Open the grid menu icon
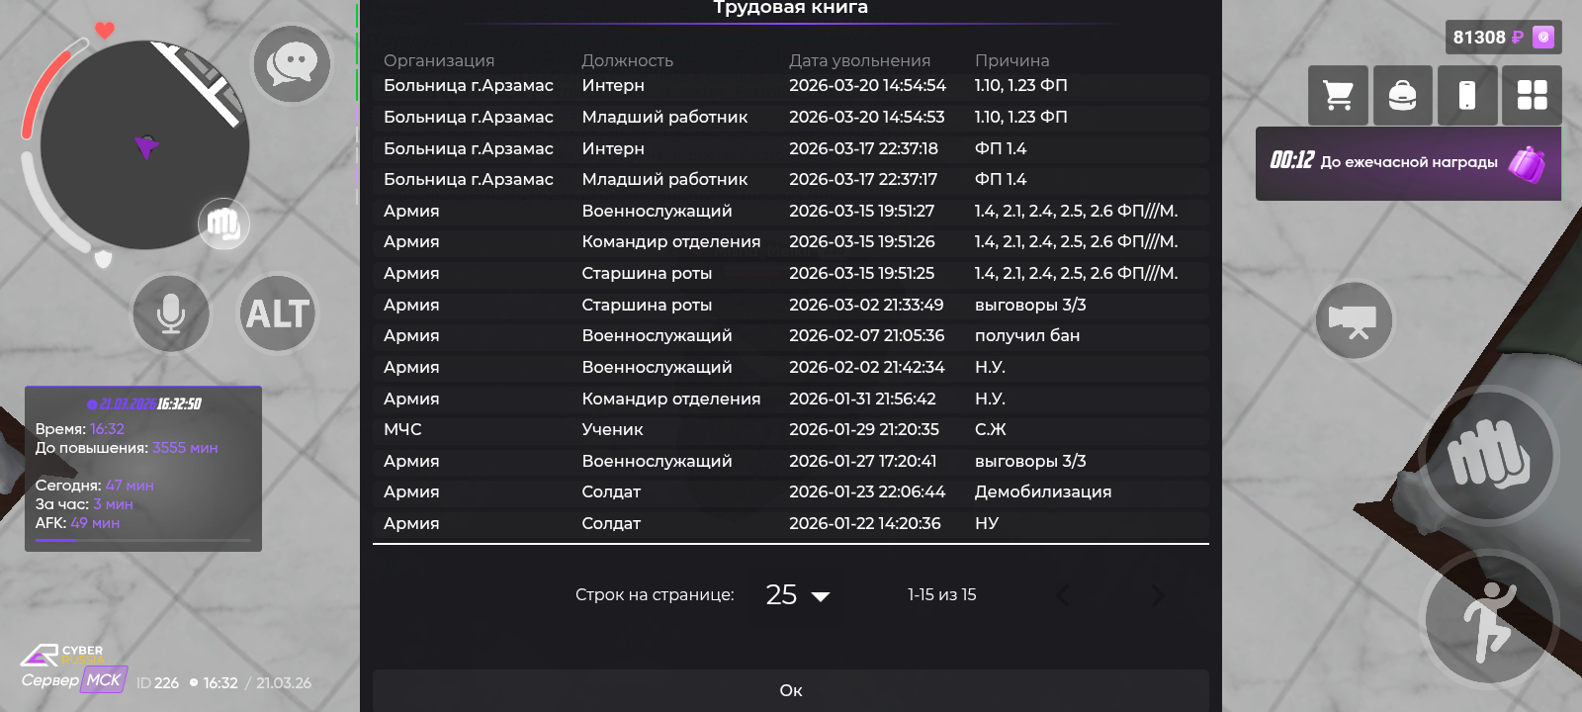 1532,95
